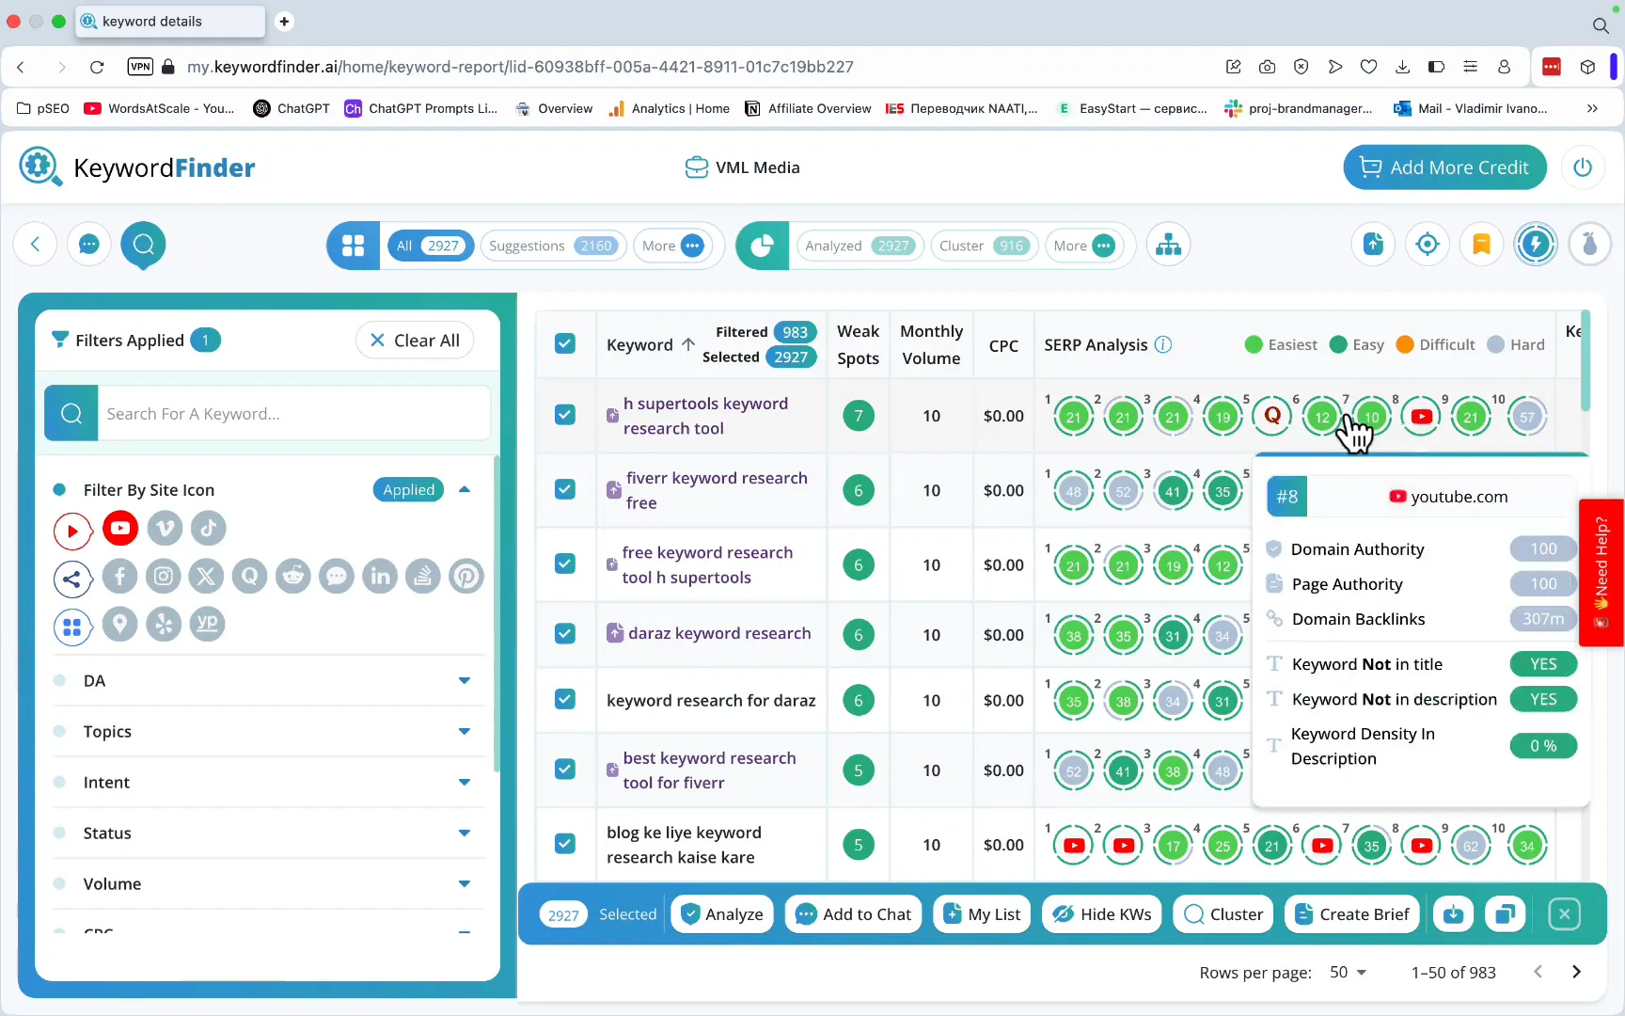Click the pie chart analysis icon
Image resolution: width=1625 pixels, height=1016 pixels.
coord(763,246)
